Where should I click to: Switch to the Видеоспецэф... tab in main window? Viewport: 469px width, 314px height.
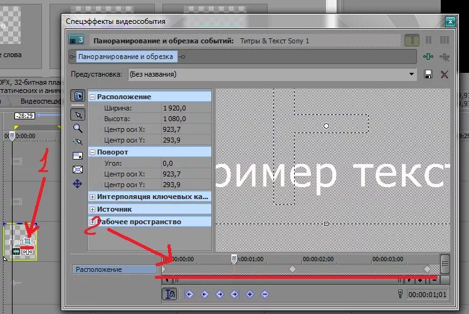pos(40,101)
